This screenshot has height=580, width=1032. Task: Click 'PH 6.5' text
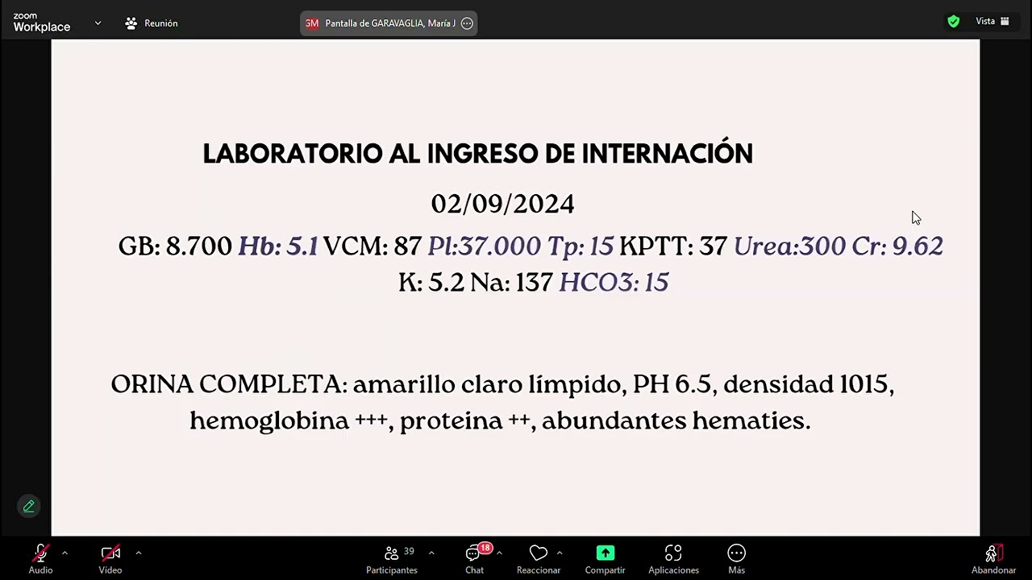(674, 384)
